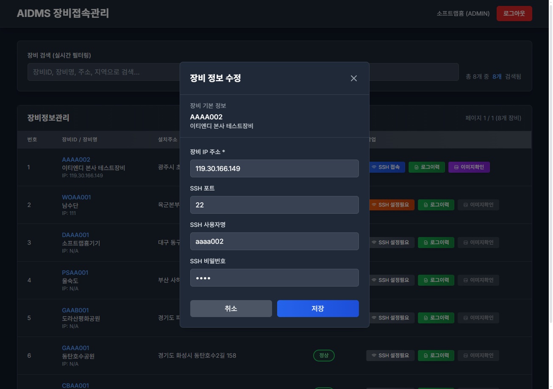Screen dimensions: 553x389
Task: Click 이미지확인 in 도라산평화공원 row
Action: point(478,318)
